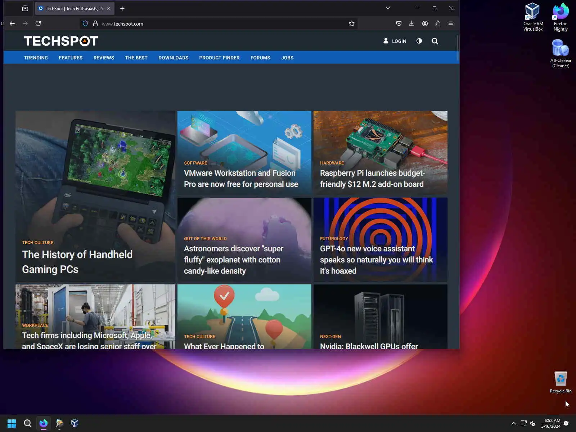Open Firefox tab list view icon
This screenshot has height=432, width=576.
point(25,8)
